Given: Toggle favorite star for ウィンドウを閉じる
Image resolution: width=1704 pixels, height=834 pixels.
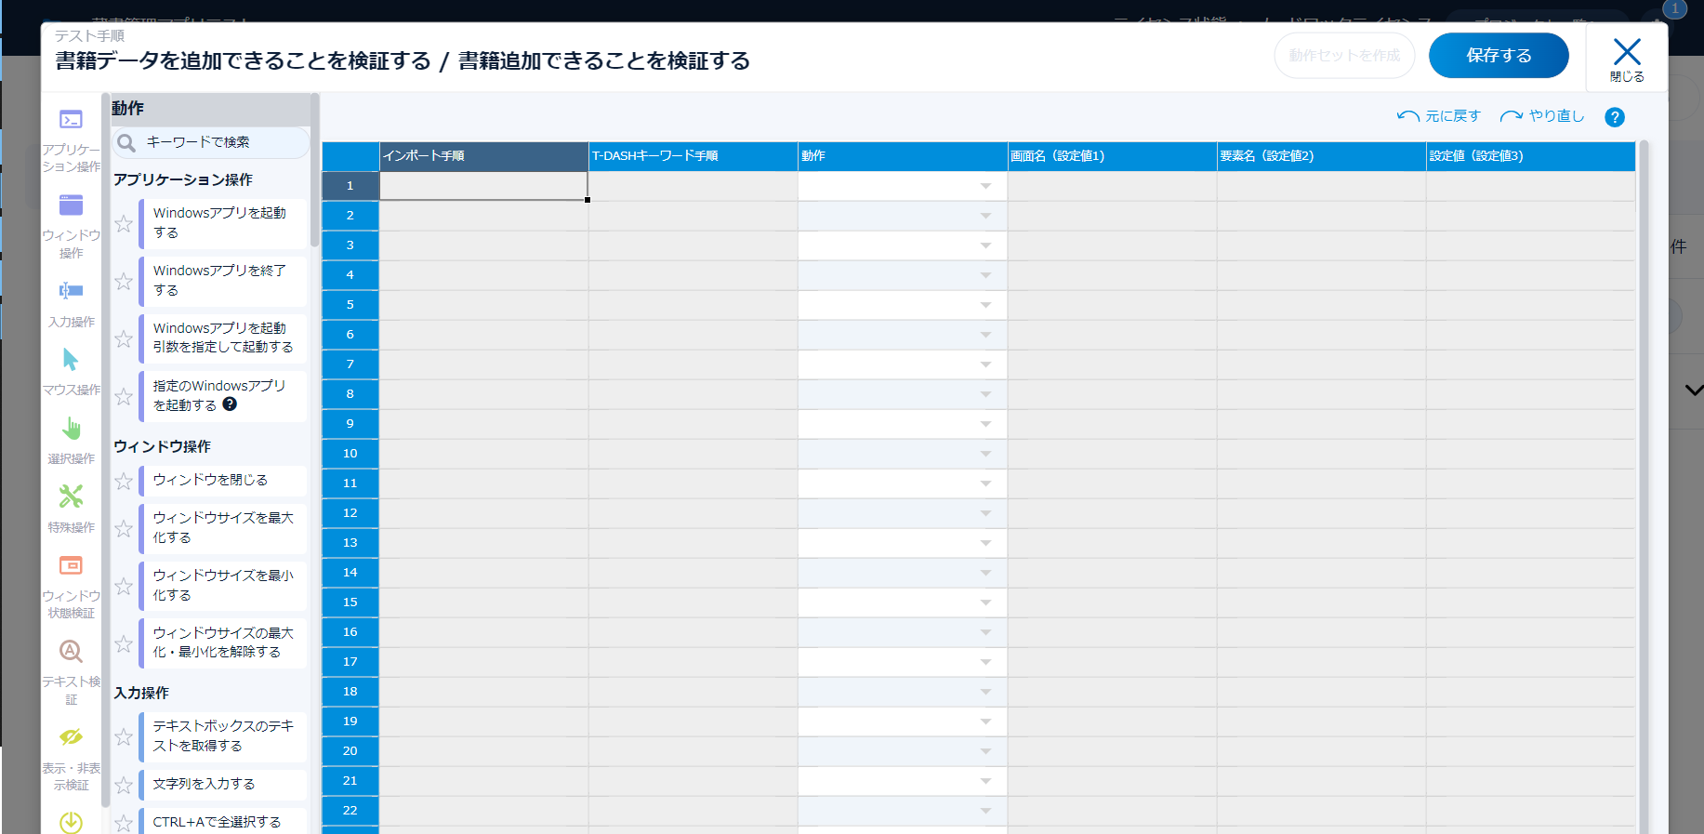Looking at the screenshot, I should coord(124,481).
